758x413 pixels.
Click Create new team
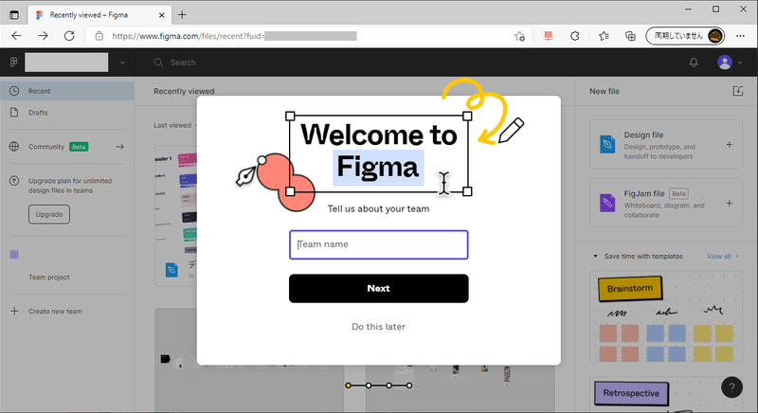coord(55,312)
